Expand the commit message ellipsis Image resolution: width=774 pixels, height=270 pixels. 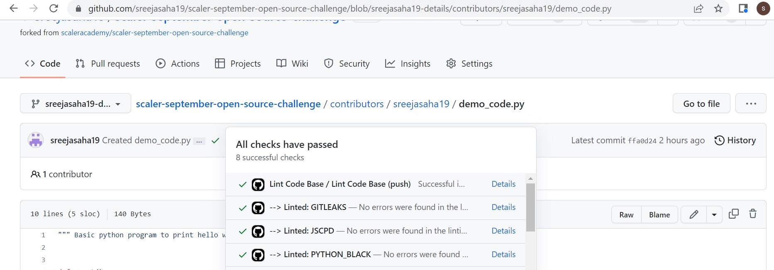coord(200,141)
